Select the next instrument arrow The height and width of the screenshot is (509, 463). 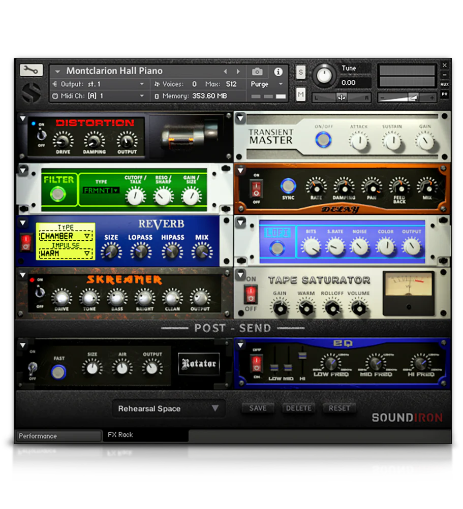(238, 72)
